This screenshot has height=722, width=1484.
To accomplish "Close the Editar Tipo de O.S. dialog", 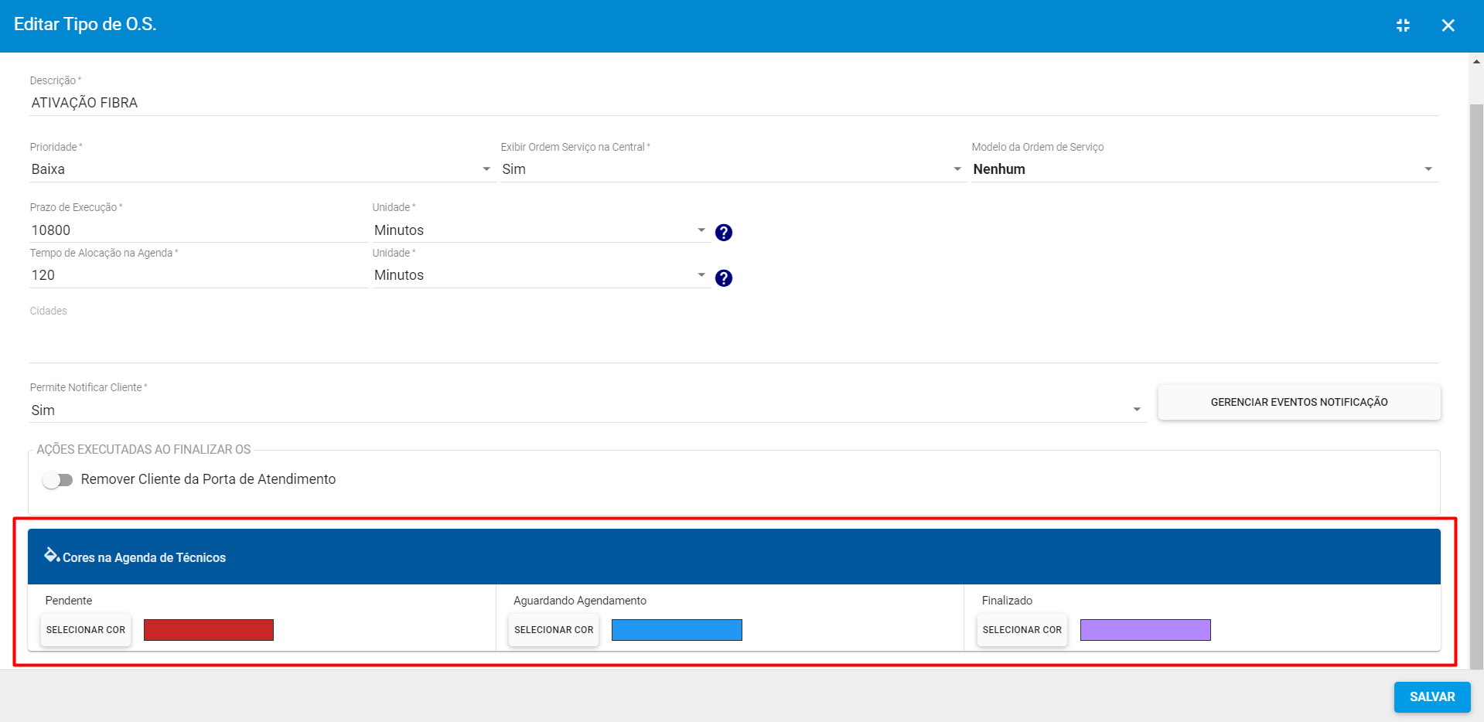I will tap(1448, 26).
